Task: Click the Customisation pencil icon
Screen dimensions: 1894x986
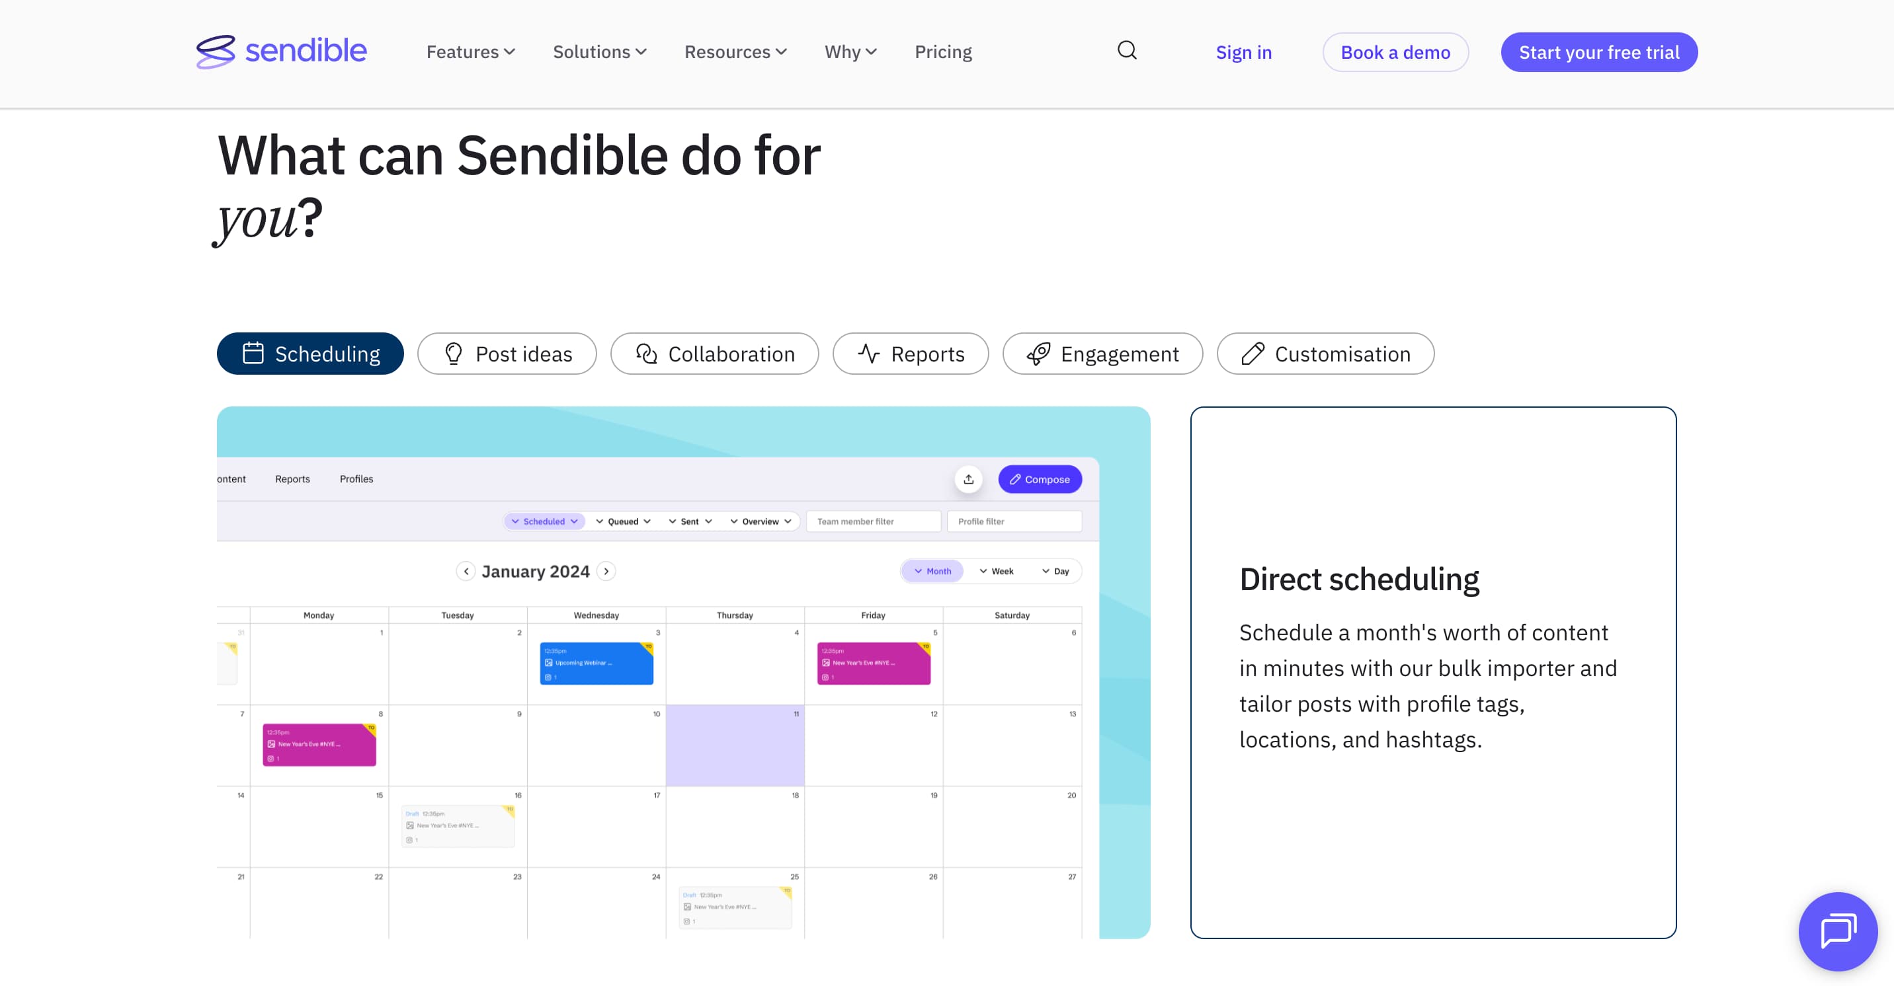Action: (x=1252, y=354)
